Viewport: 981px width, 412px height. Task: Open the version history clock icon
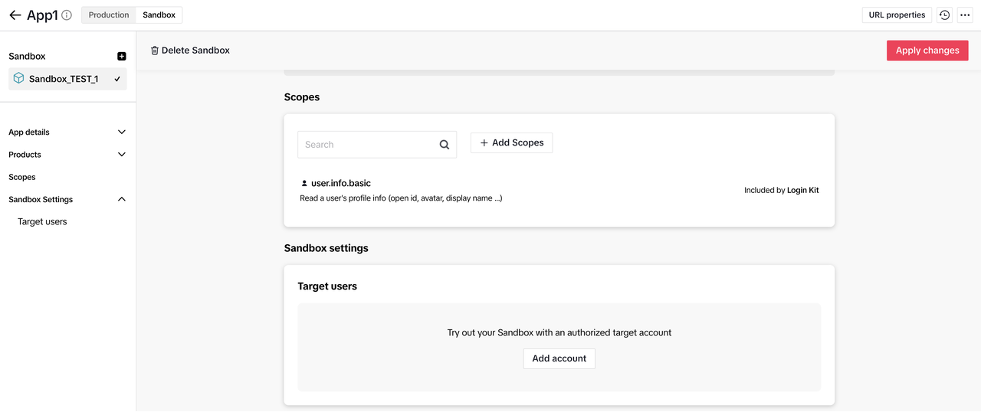click(x=945, y=15)
